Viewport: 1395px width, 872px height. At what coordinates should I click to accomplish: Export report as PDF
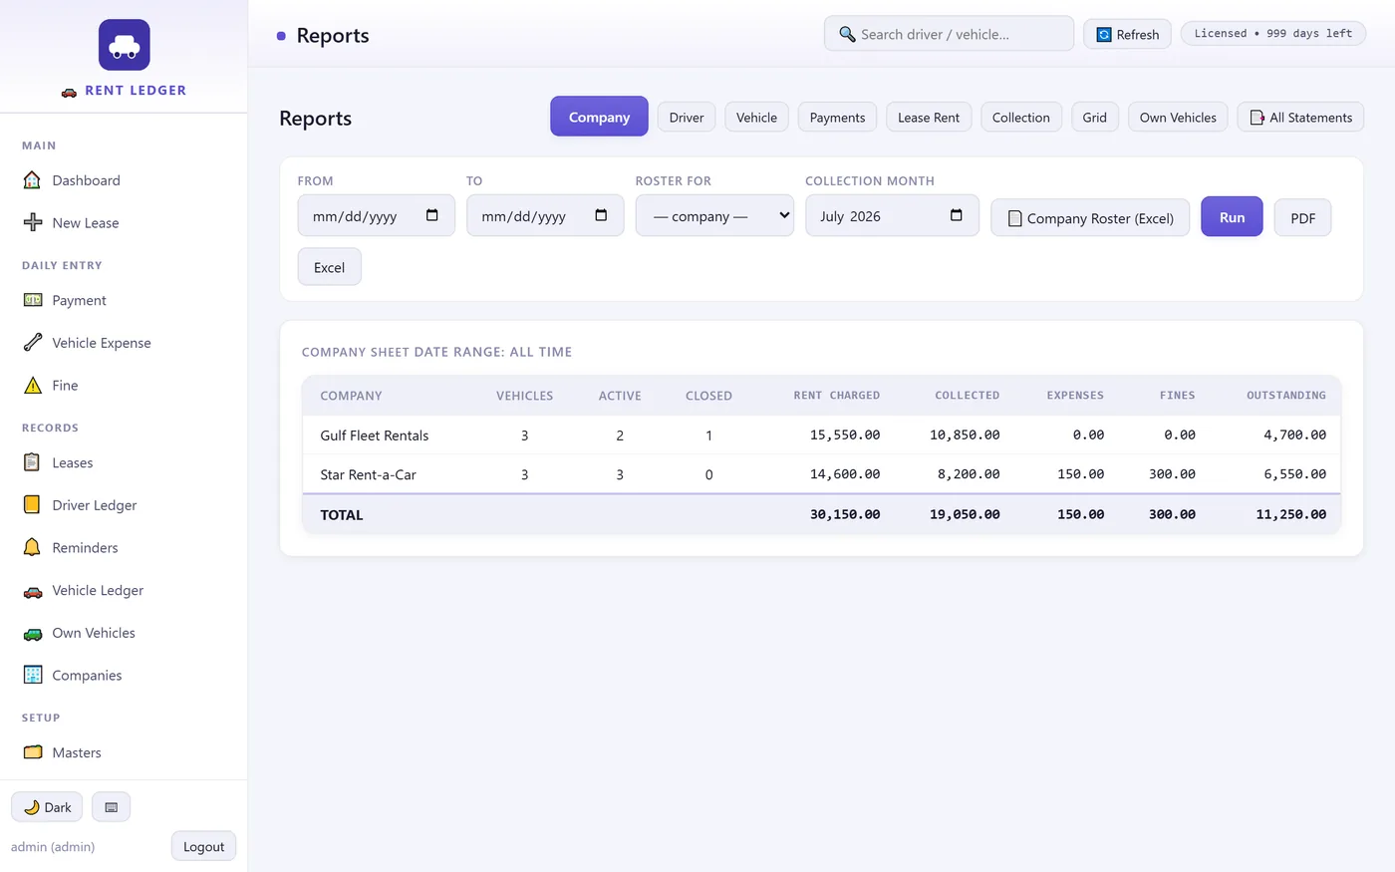[1302, 217]
